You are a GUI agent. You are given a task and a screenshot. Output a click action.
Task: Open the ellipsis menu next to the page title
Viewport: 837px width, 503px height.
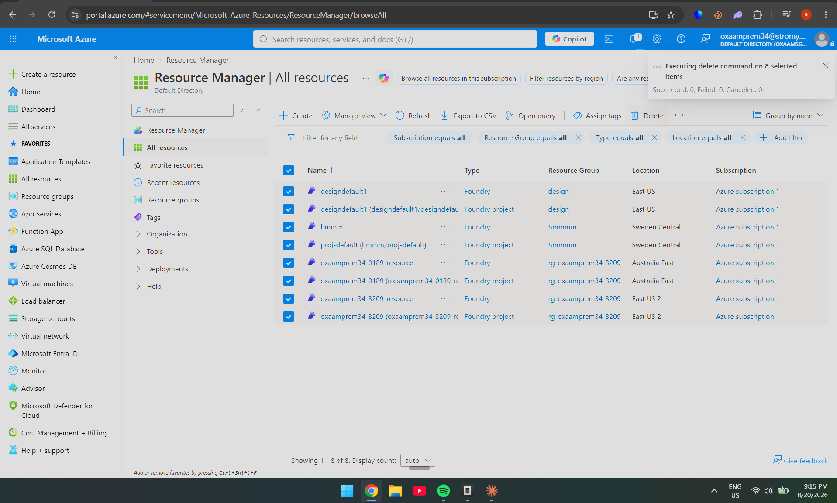pyautogui.click(x=366, y=78)
